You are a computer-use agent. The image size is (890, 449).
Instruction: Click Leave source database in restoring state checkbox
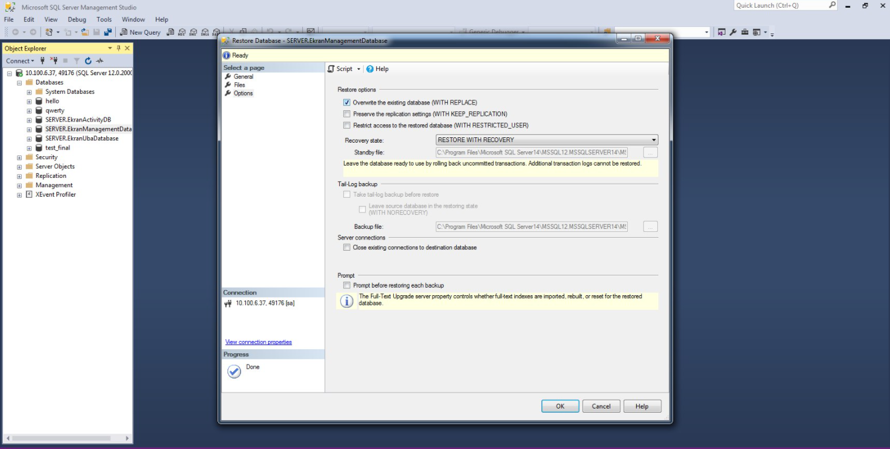(362, 210)
